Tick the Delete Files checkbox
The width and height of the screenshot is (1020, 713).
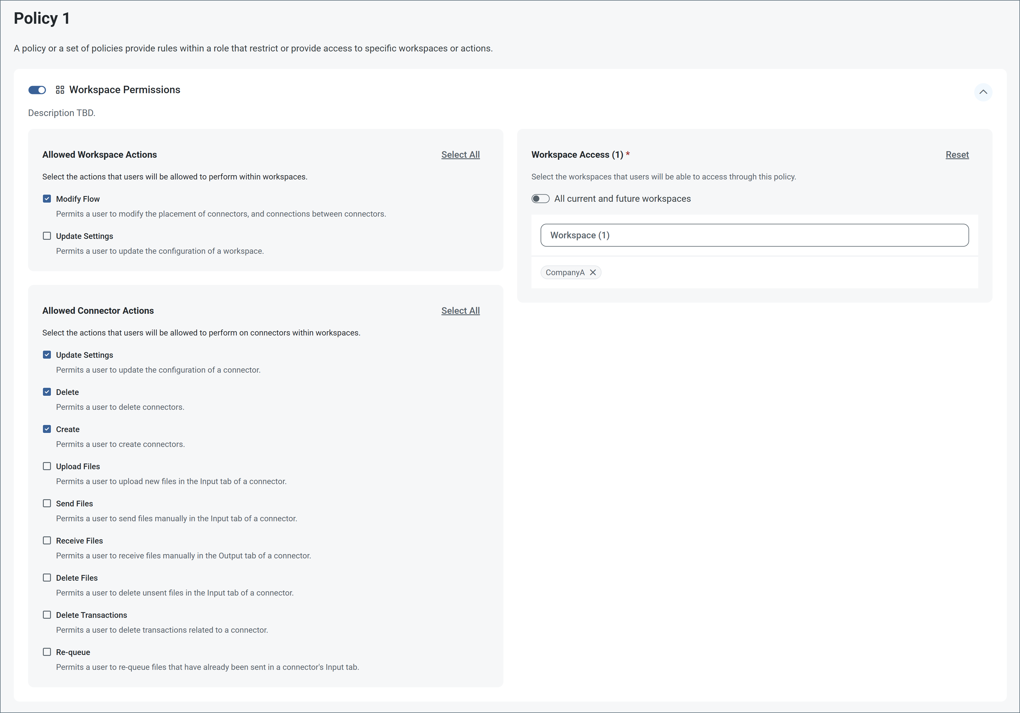click(47, 578)
